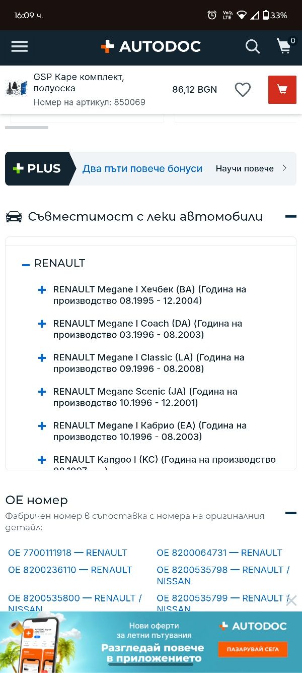Image resolution: width=302 pixels, height=673 pixels.
Task: Close the bottom app promo banner
Action: click(291, 600)
